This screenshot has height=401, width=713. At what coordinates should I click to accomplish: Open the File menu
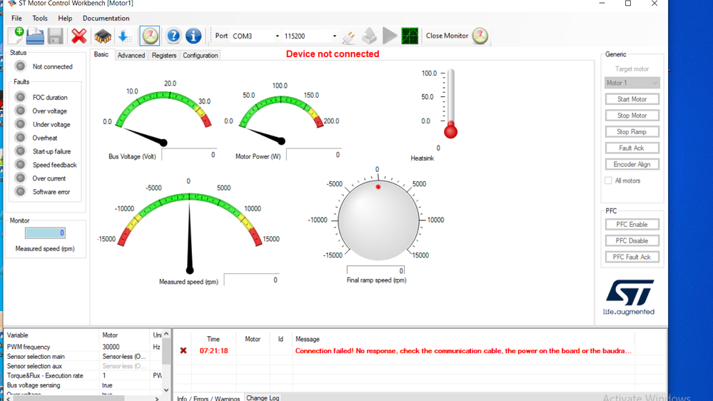(16, 18)
